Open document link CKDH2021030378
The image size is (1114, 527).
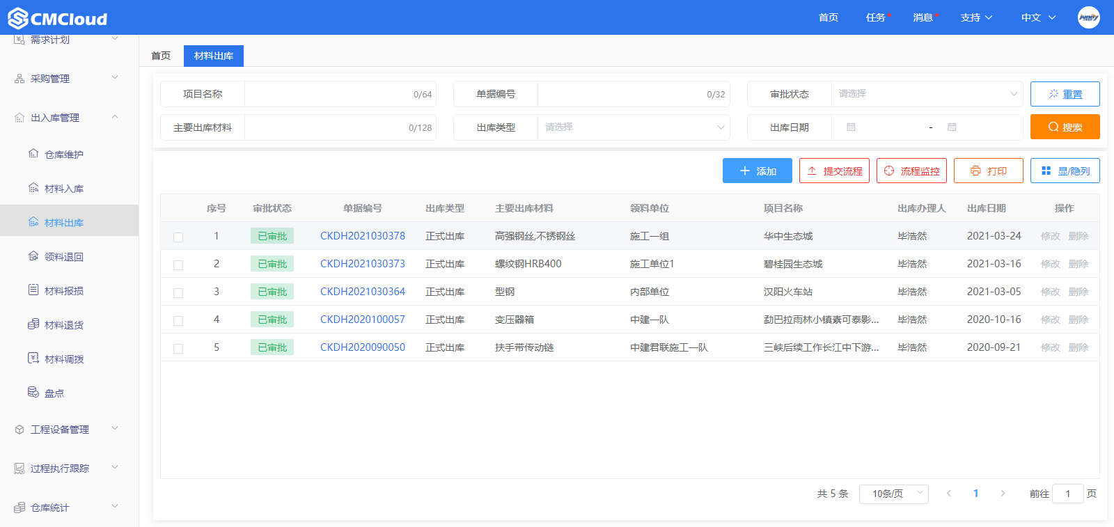(363, 236)
